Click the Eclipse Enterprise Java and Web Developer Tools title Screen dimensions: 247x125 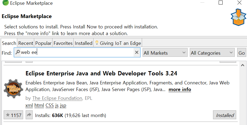[101, 74]
